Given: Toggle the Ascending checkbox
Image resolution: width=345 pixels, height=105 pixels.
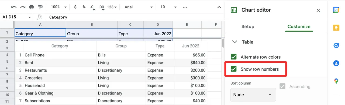Looking at the screenshot, I should (282, 87).
